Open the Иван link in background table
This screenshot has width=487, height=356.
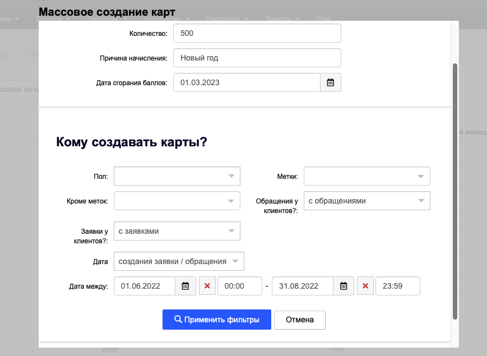[110, 349]
